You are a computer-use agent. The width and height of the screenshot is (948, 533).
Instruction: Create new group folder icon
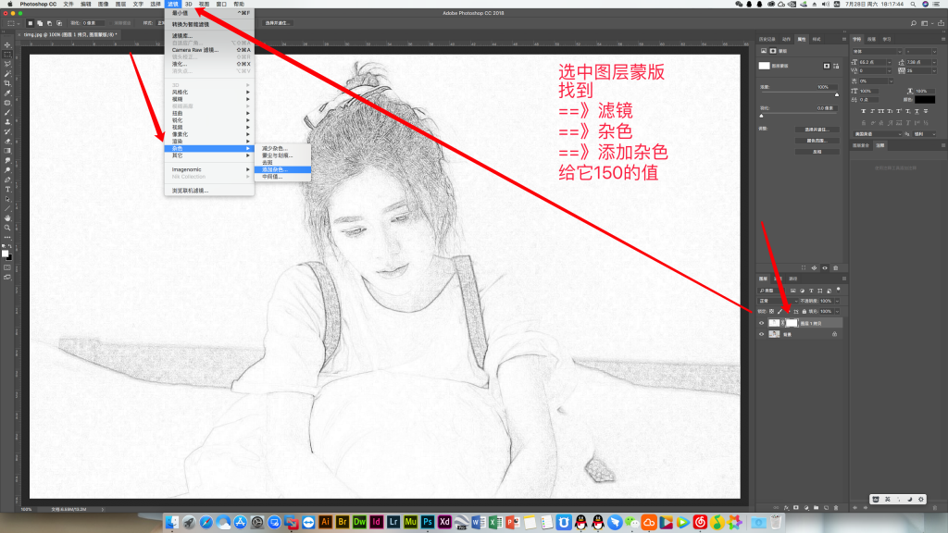point(817,508)
